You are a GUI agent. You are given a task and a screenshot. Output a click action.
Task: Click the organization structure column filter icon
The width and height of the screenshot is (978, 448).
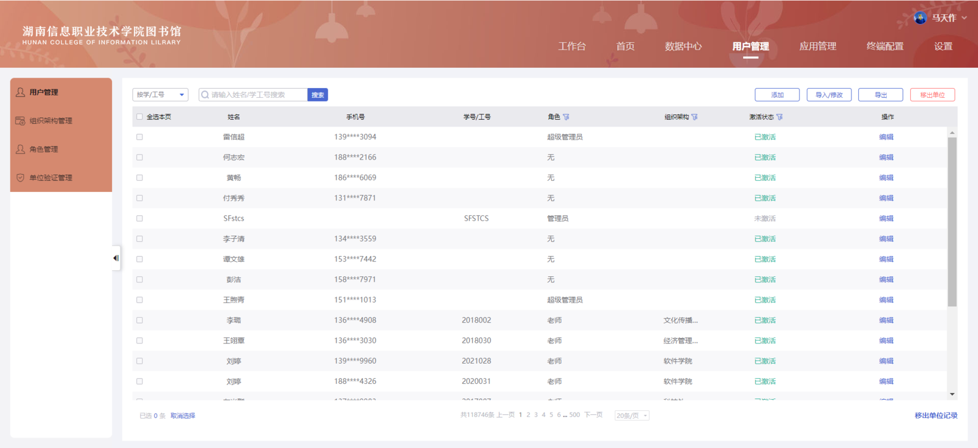[695, 117]
